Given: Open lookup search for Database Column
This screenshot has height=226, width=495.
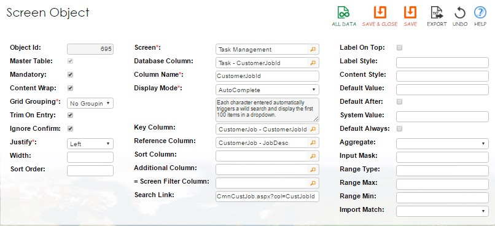Looking at the screenshot, I should tap(313, 63).
